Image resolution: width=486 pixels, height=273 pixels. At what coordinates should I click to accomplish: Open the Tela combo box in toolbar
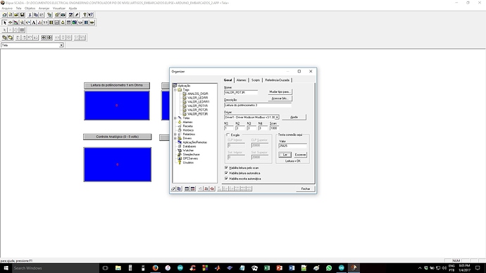coord(61,45)
